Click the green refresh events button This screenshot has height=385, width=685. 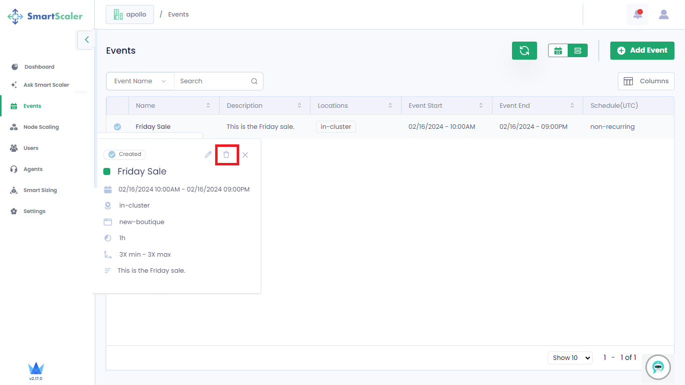click(524, 51)
